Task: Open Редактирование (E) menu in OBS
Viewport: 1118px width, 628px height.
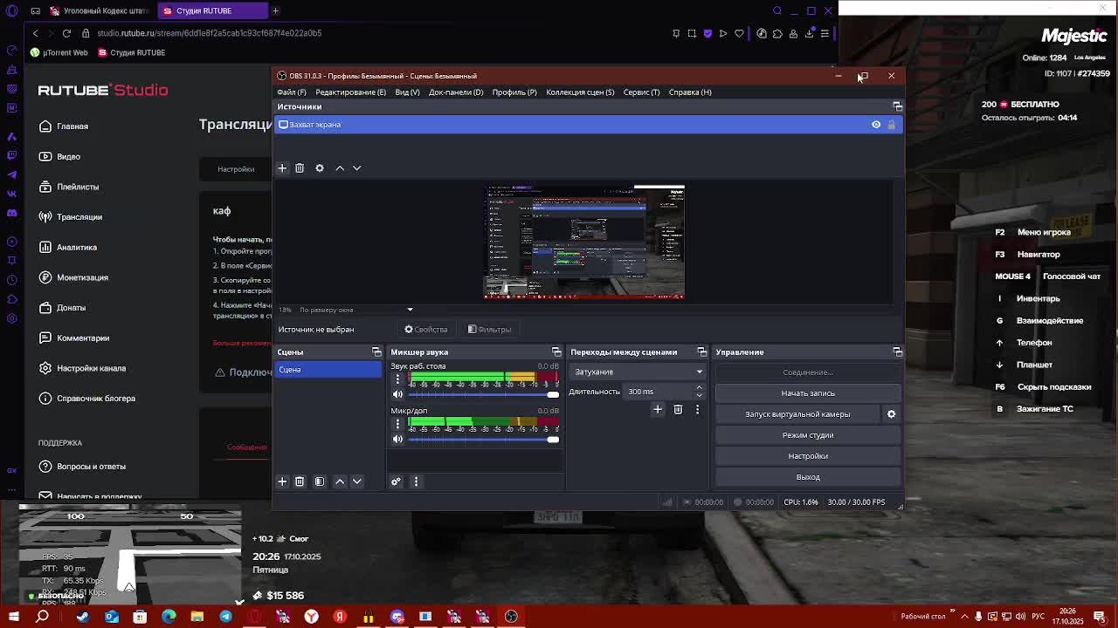Action: coord(350,92)
